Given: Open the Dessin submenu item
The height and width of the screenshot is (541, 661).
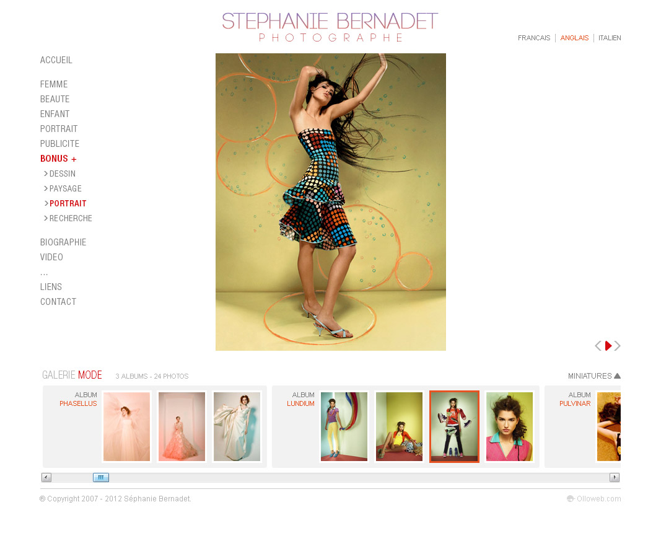Looking at the screenshot, I should click(62, 174).
